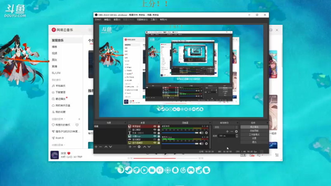Adjust the microphone/Aux volume slider

point(180,143)
